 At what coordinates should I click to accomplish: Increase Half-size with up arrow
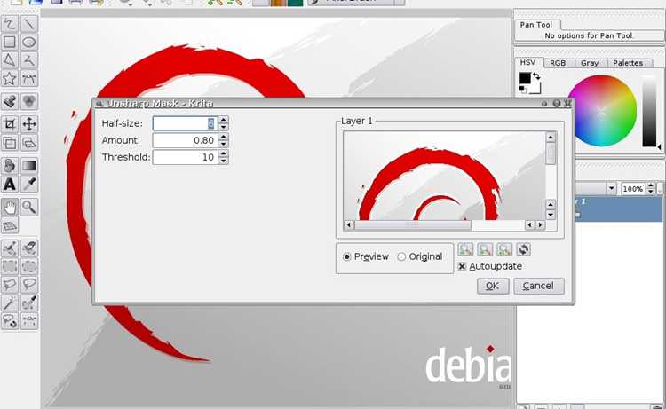point(224,120)
